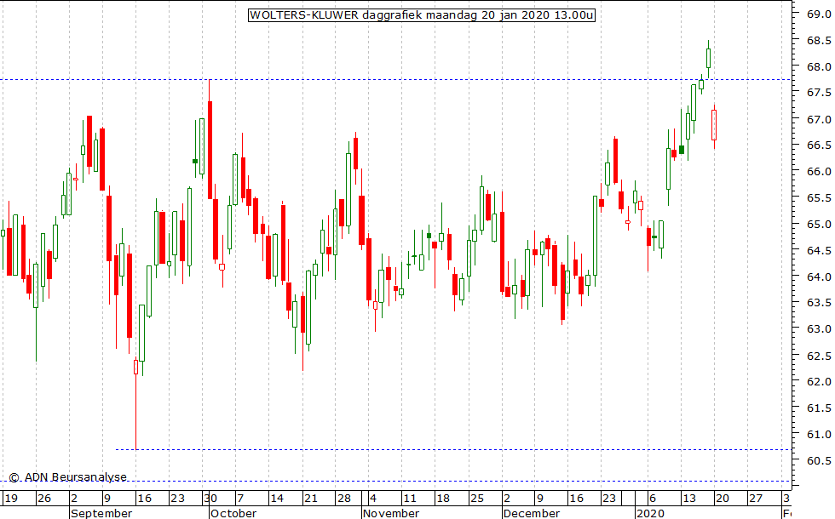Click the date label 27 on time axis

click(x=756, y=499)
